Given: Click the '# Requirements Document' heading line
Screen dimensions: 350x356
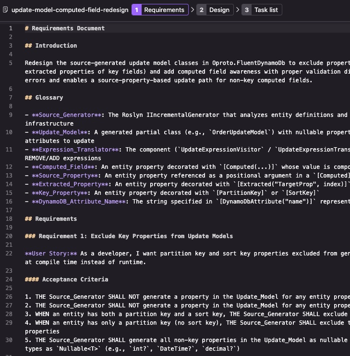Looking at the screenshot, I should 65,28.
